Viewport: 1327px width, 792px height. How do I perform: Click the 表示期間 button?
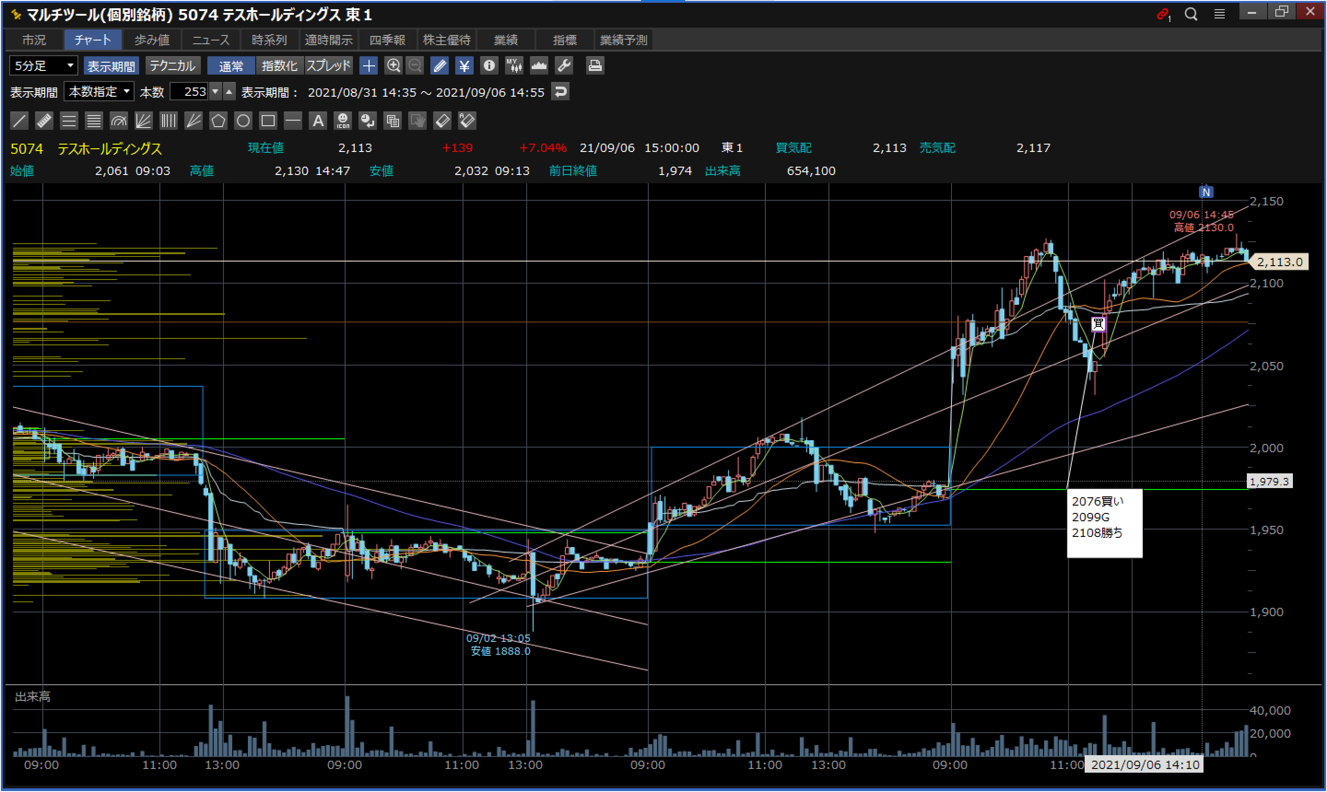click(x=111, y=66)
